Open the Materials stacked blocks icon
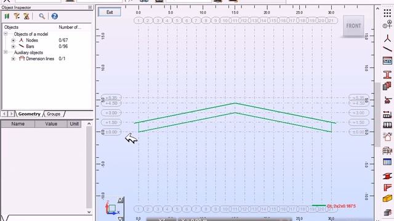Viewport: 394px width, 221px height. pos(387,86)
